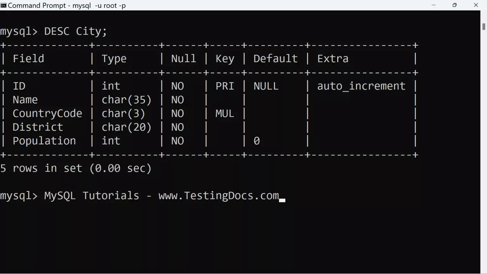Click the scrollbar on the right edge
The image size is (487, 274).
tap(483, 25)
